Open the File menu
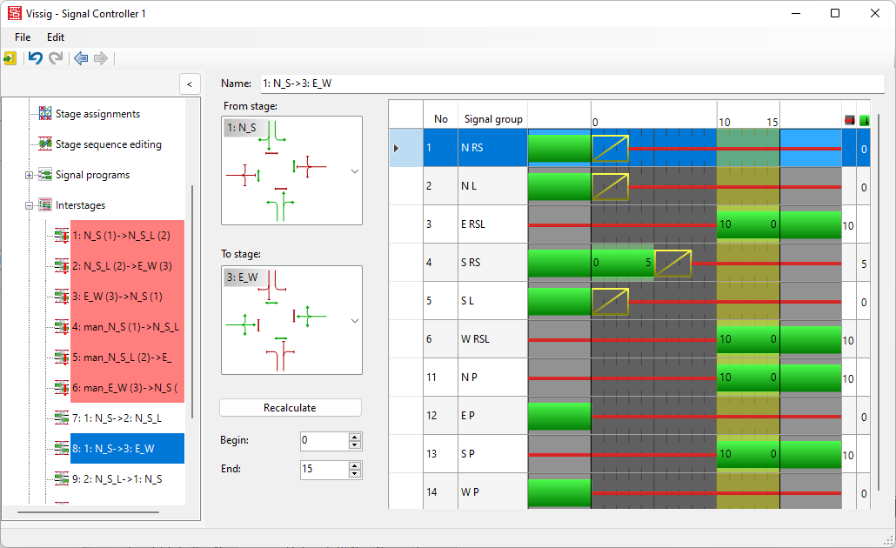Image resolution: width=896 pixels, height=548 pixels. pyautogui.click(x=23, y=37)
